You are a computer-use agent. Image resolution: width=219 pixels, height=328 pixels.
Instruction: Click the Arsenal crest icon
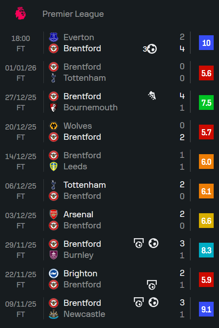(x=54, y=214)
